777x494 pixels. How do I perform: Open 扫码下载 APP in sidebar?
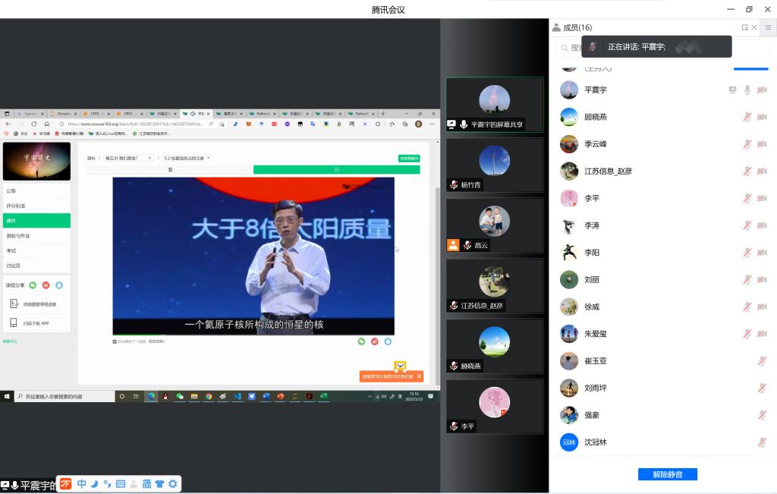36,323
